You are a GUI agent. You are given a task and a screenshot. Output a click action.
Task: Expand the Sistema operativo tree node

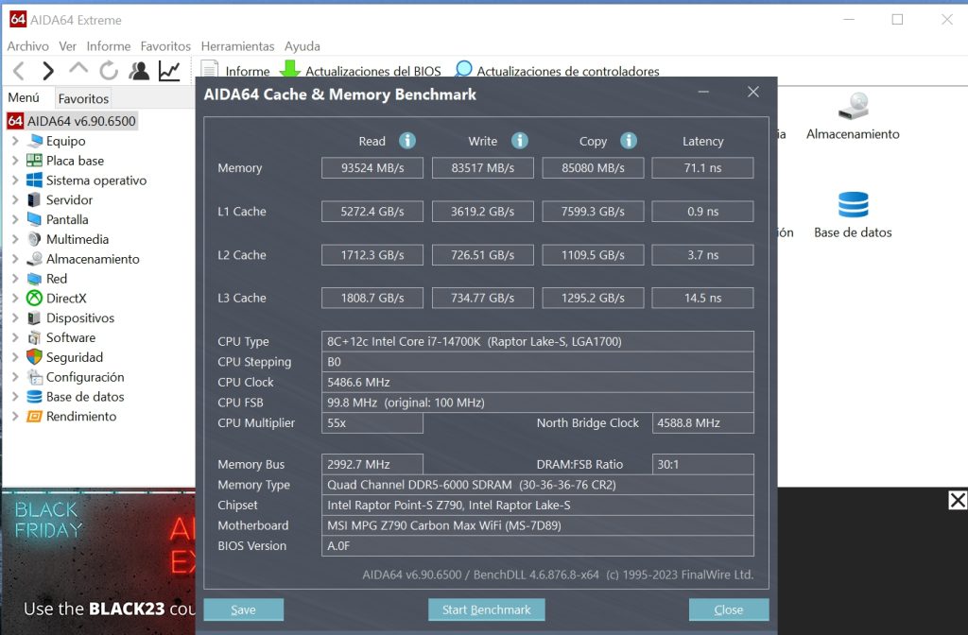click(15, 180)
